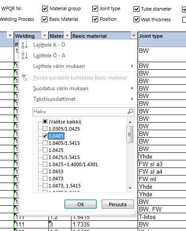Toggle the Material group checkbox

tap(45, 9)
